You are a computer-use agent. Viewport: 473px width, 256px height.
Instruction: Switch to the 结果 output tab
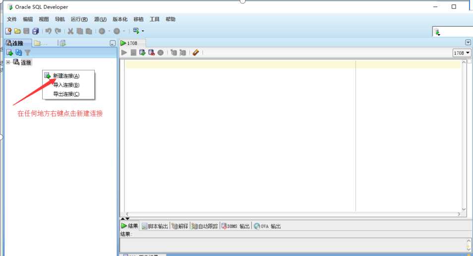tap(130, 226)
